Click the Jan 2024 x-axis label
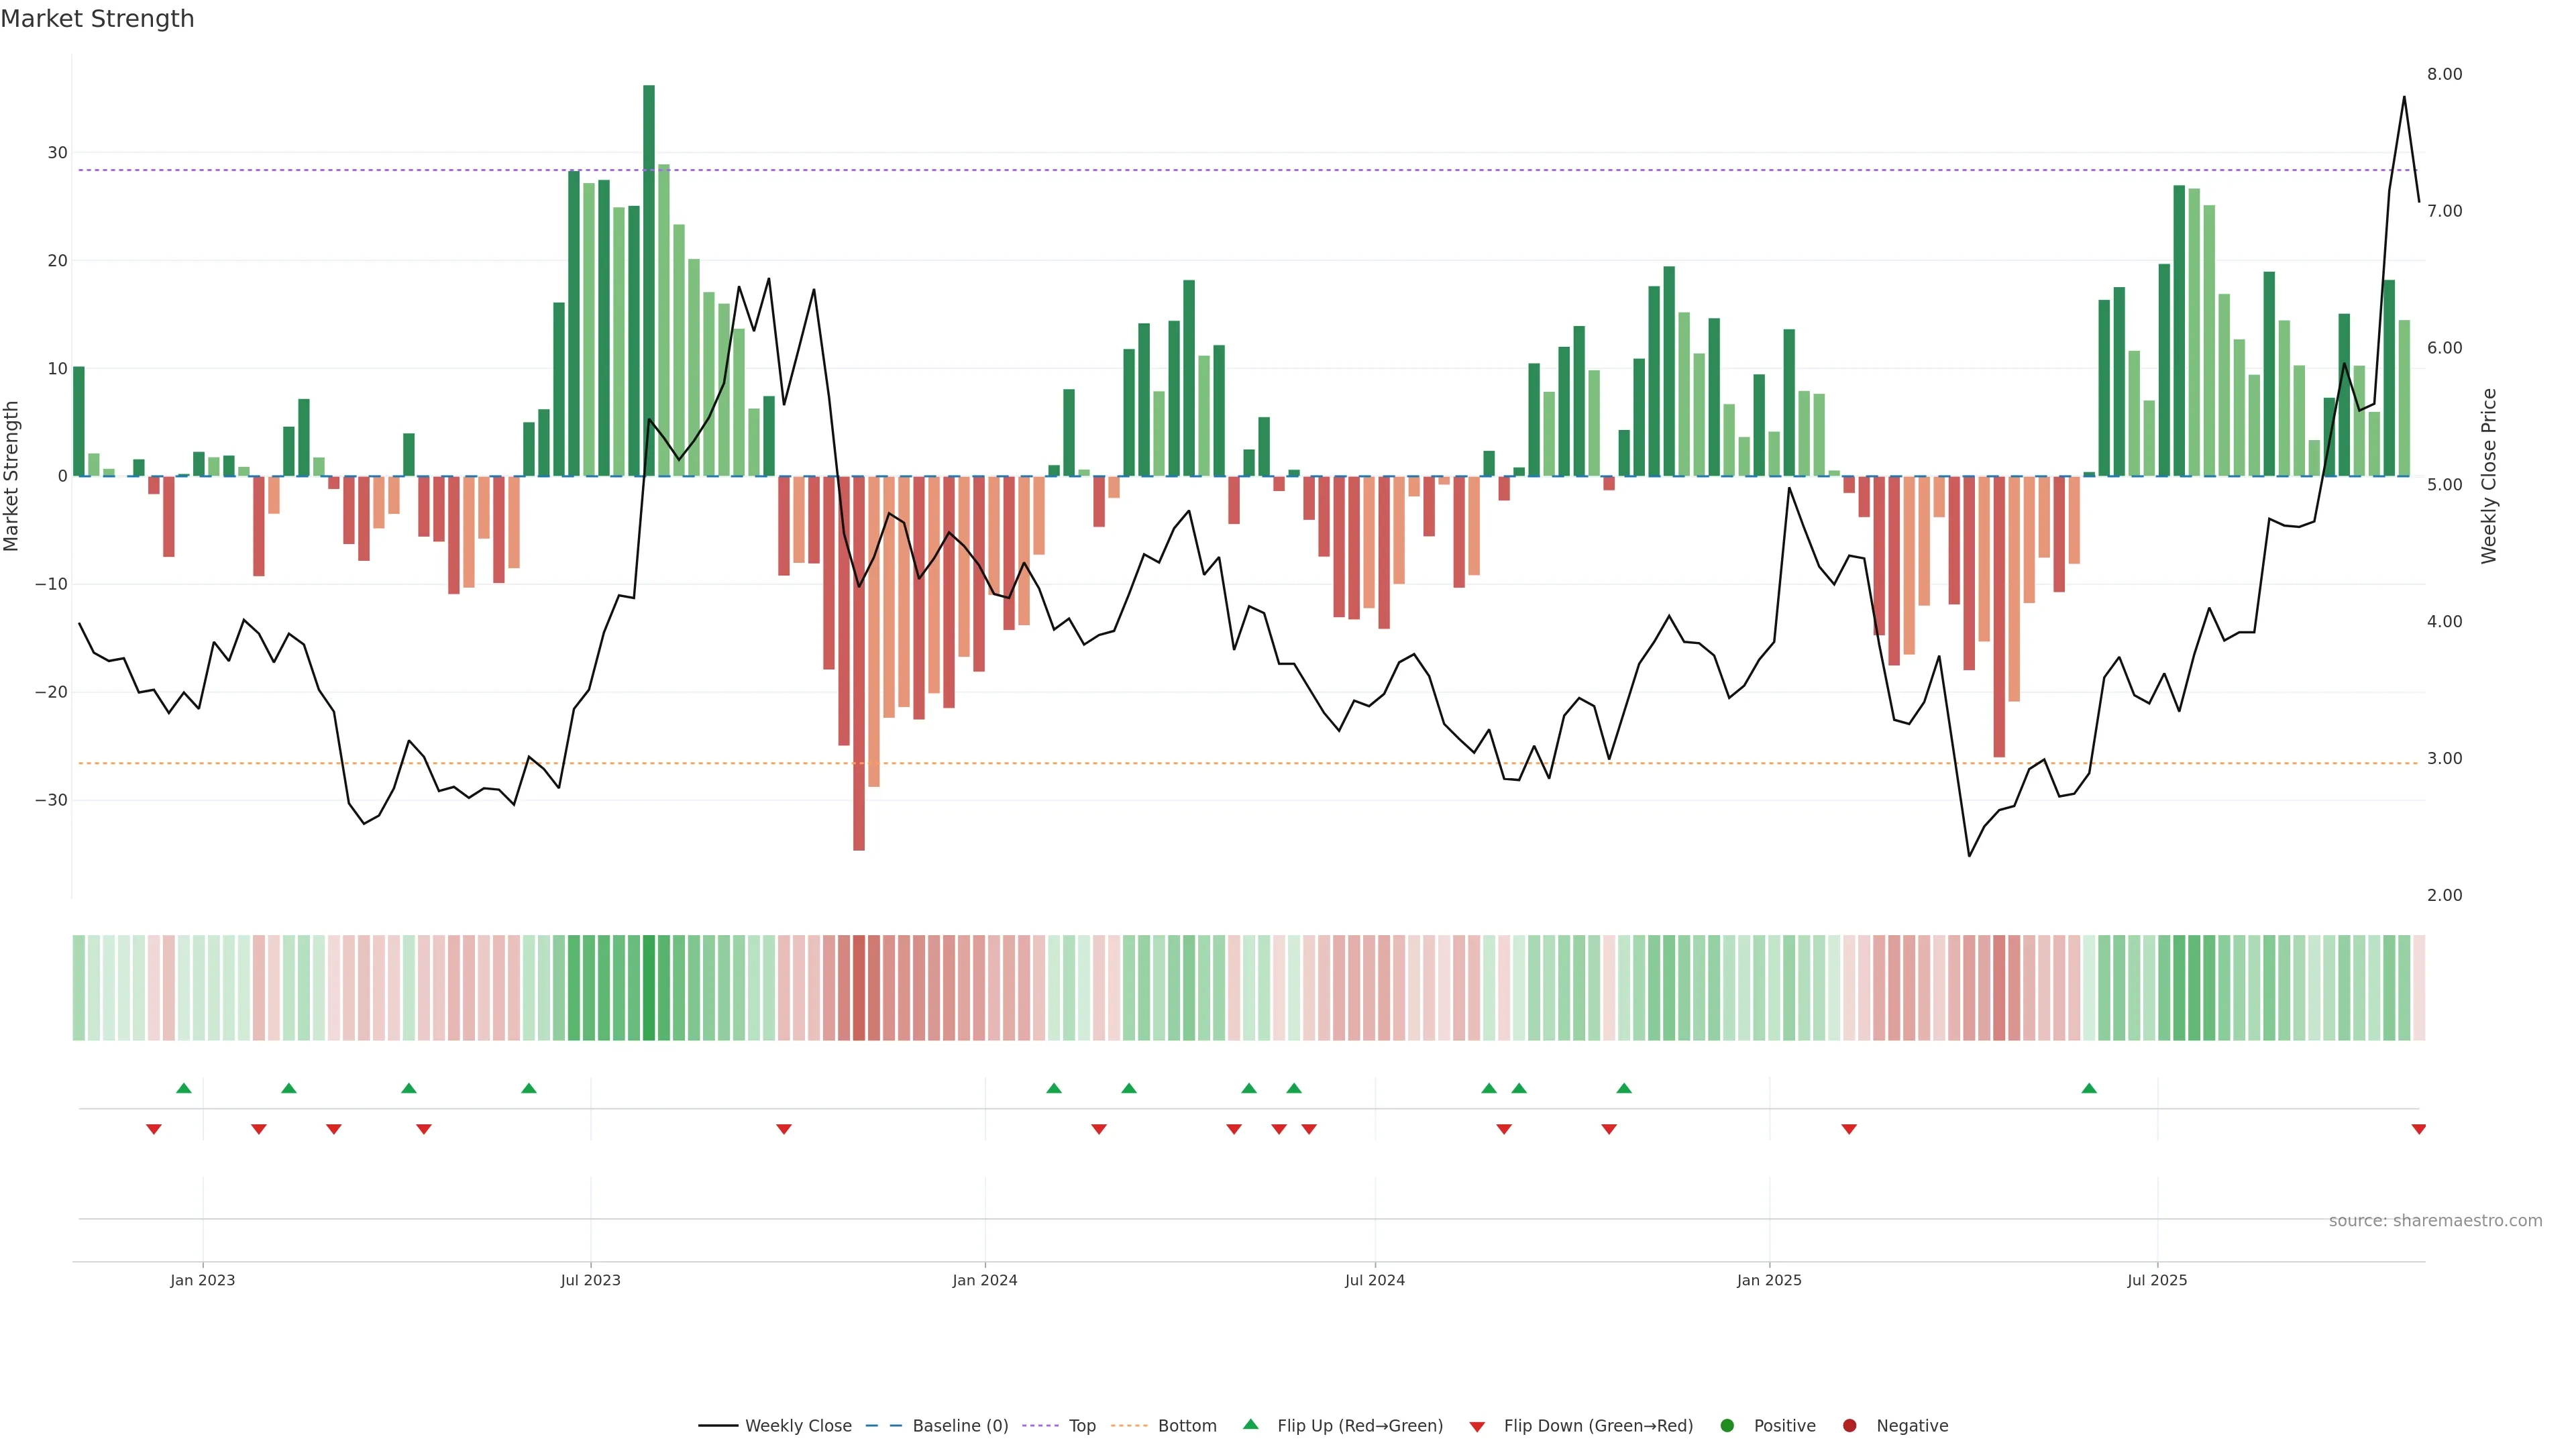This screenshot has width=2576, height=1449. coord(984,1280)
